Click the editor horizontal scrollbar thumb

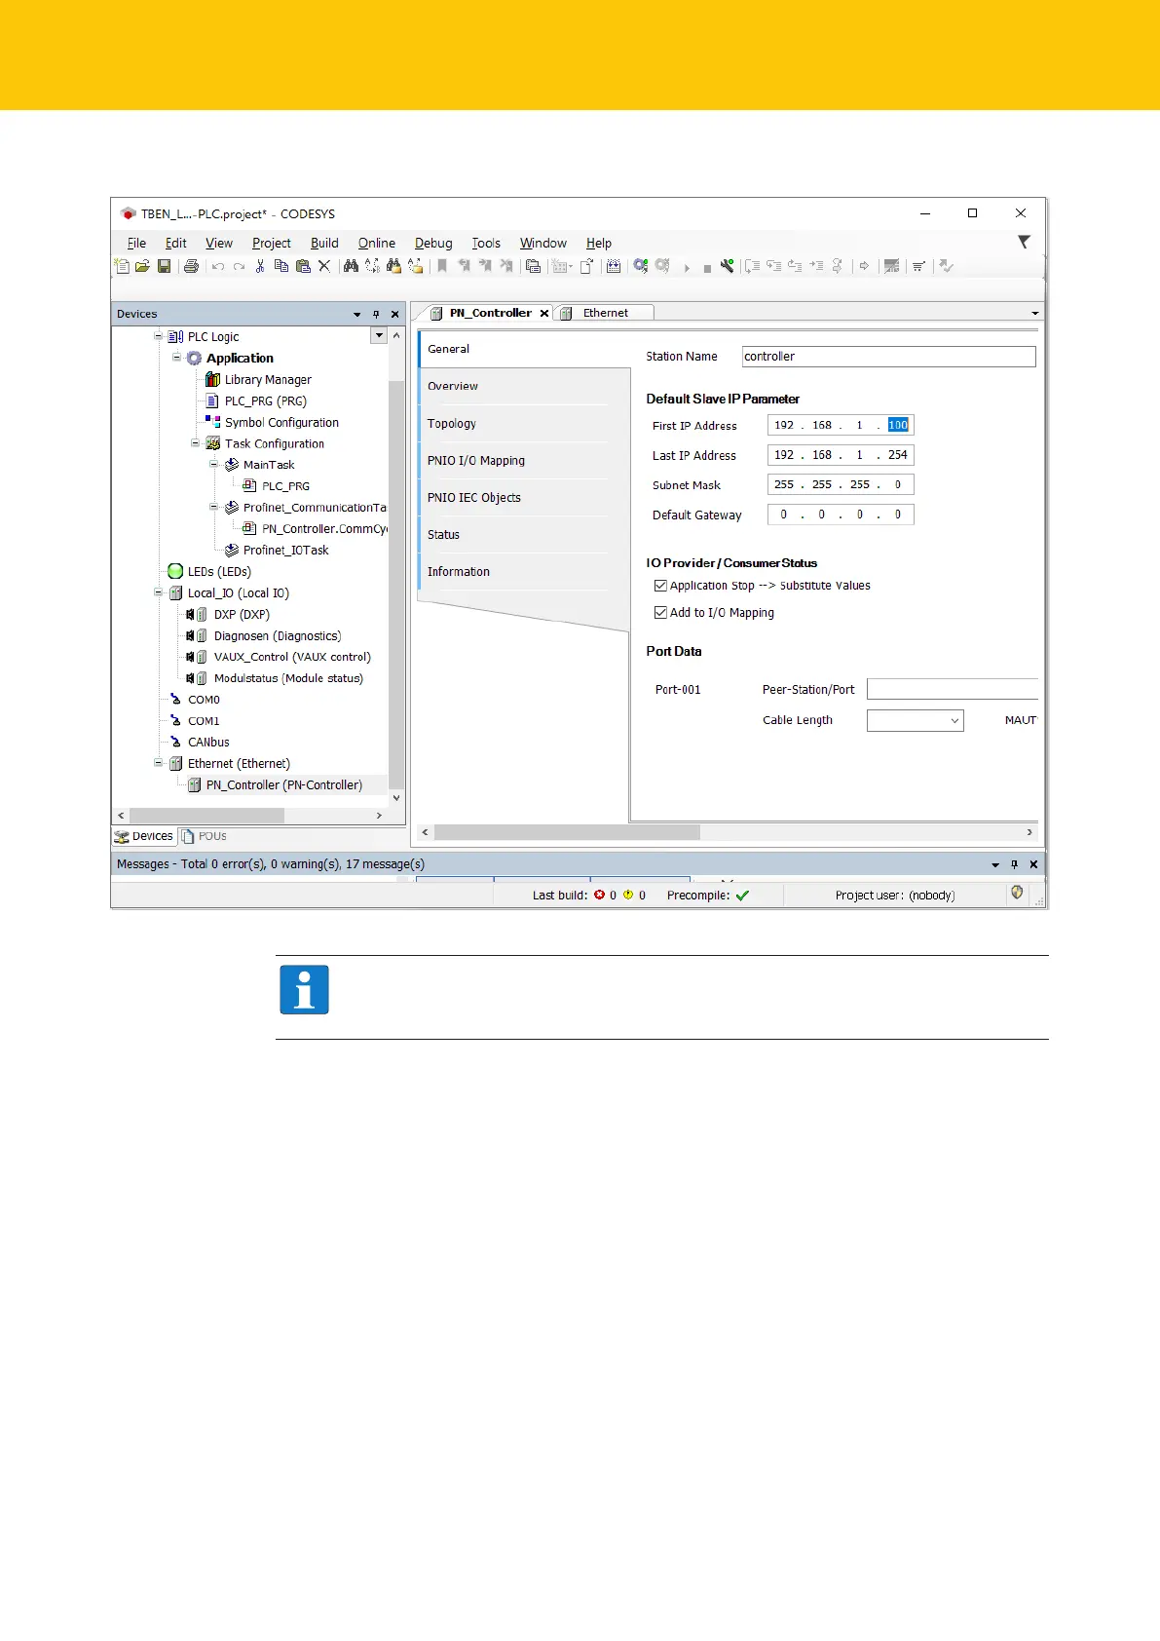(x=567, y=832)
